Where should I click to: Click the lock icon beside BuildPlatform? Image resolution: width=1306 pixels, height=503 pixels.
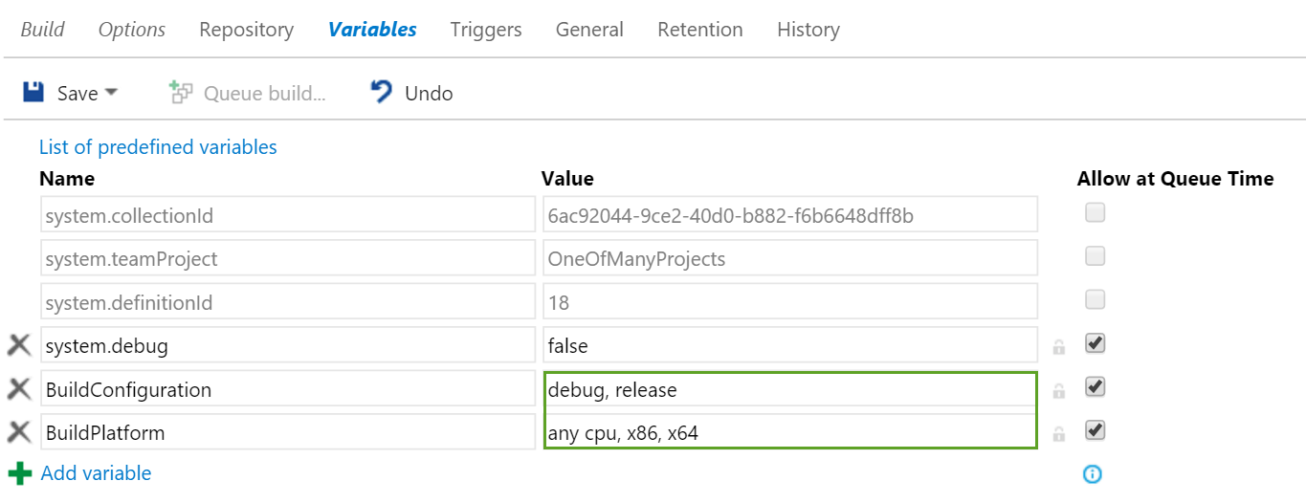pyautogui.click(x=1058, y=434)
